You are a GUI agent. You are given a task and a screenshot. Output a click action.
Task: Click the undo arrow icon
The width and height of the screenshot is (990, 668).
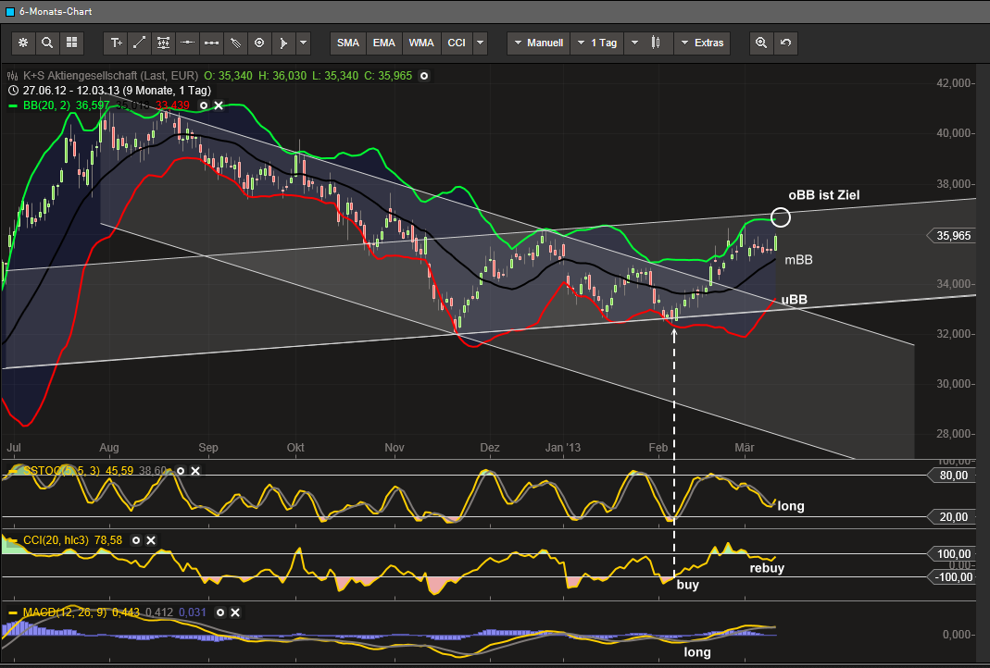[785, 43]
